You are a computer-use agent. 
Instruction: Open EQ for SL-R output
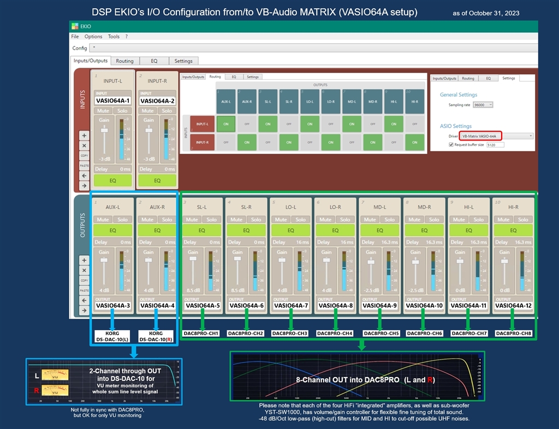tap(246, 231)
